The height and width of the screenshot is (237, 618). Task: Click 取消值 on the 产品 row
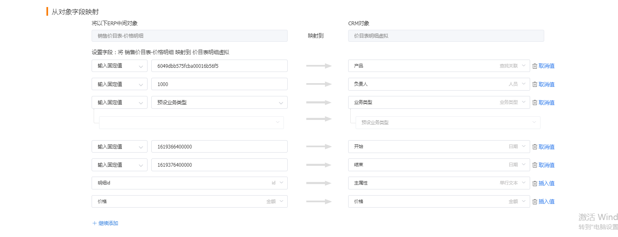[546, 66]
